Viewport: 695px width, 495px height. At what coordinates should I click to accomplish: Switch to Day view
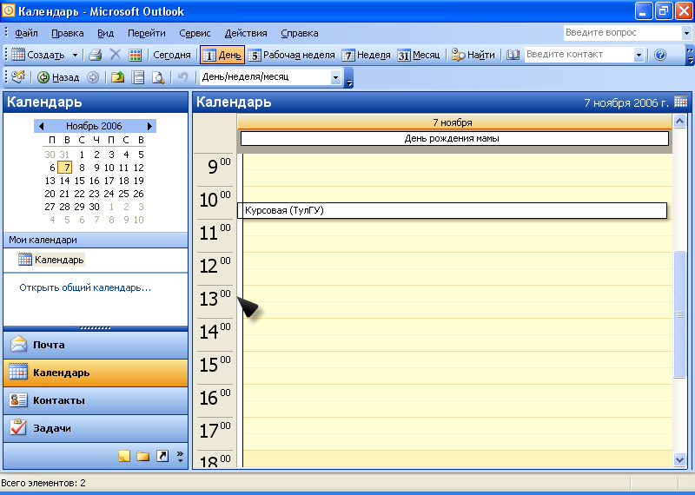pos(222,55)
